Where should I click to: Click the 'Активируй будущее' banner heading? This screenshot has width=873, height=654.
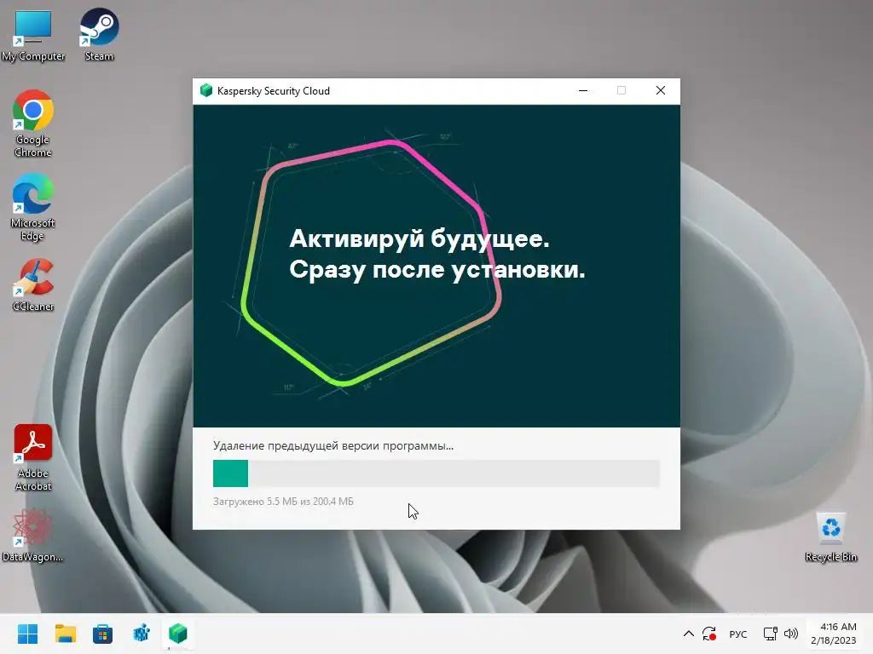coord(419,239)
